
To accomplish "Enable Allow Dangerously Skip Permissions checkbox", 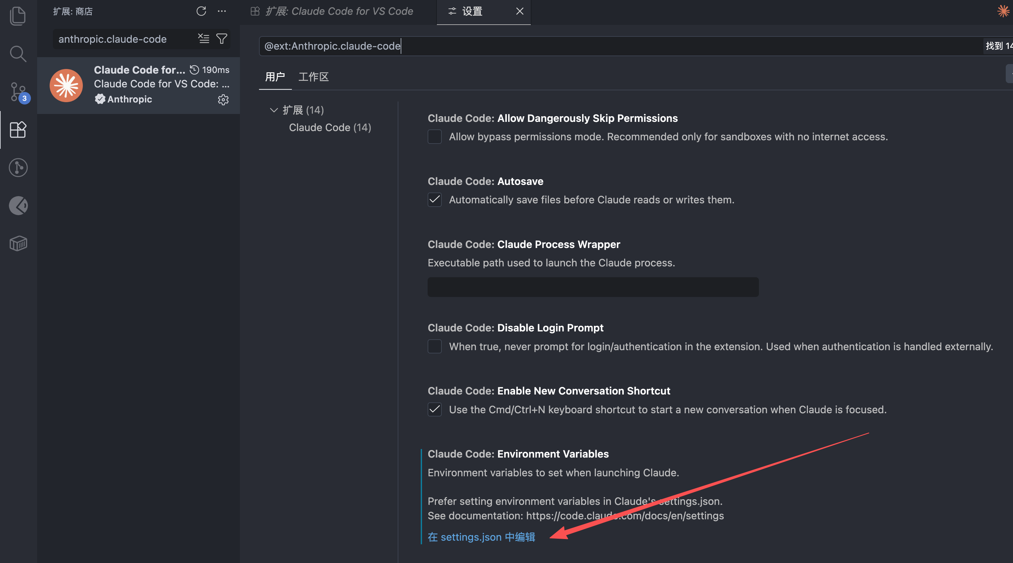I will [435, 137].
